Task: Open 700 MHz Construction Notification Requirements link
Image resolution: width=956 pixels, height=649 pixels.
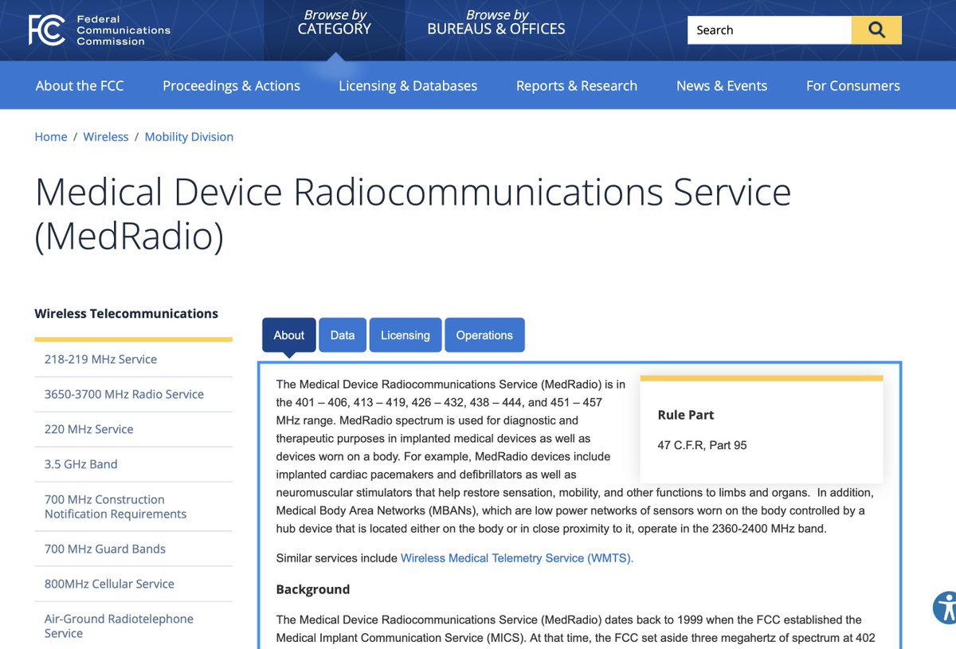Action: click(116, 506)
